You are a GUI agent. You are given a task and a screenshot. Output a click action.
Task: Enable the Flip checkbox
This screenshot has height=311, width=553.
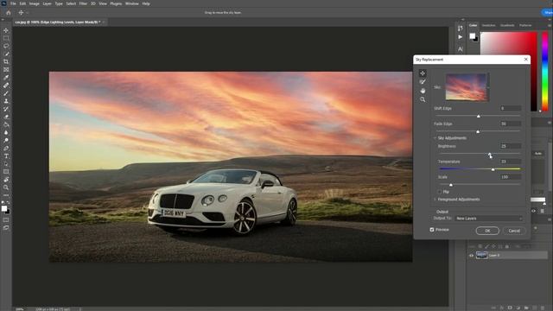(x=440, y=192)
